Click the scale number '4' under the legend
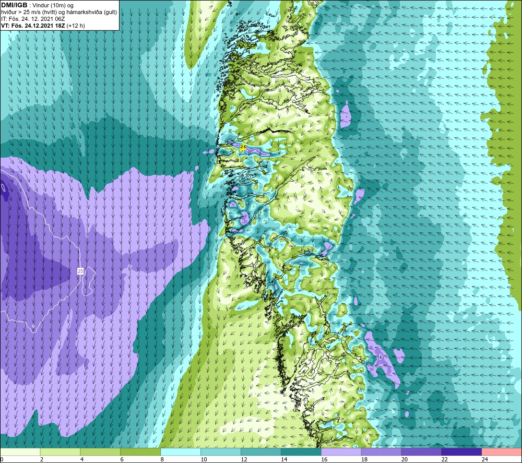This screenshot has height=463, width=522. [82, 459]
